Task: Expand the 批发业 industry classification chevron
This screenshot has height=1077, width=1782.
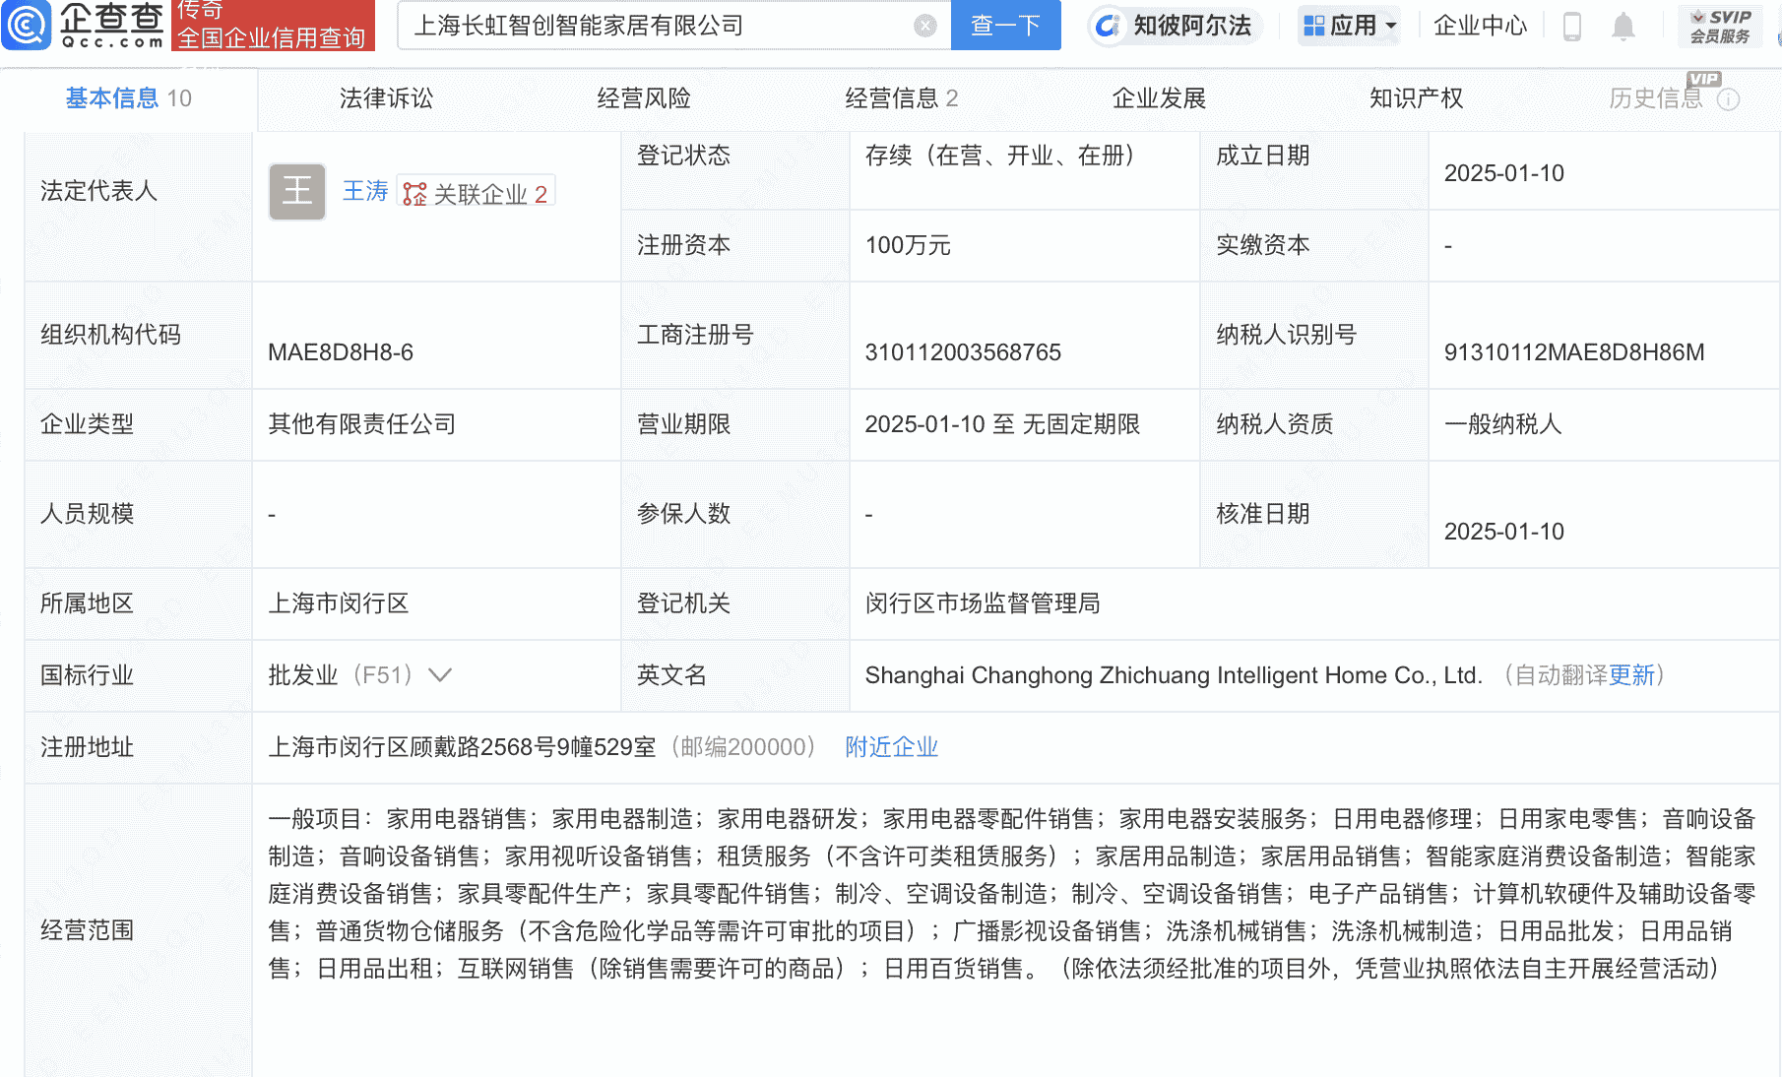Action: [440, 675]
